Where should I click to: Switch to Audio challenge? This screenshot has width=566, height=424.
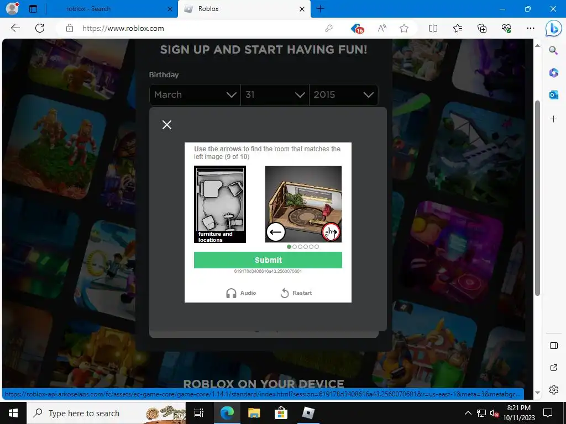(241, 293)
